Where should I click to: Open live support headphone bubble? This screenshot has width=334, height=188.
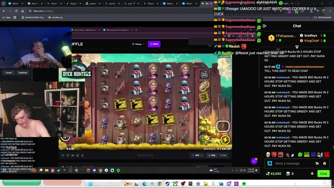(254, 161)
